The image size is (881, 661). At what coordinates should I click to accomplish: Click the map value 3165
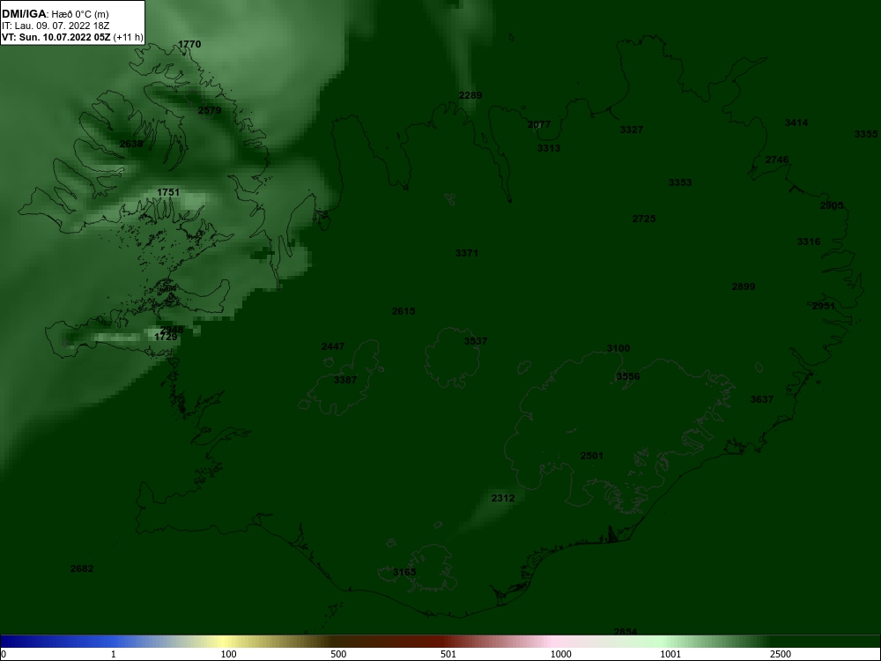404,572
